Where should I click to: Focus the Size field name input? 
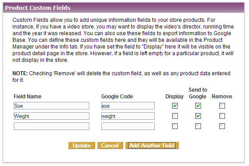click(x=52, y=106)
